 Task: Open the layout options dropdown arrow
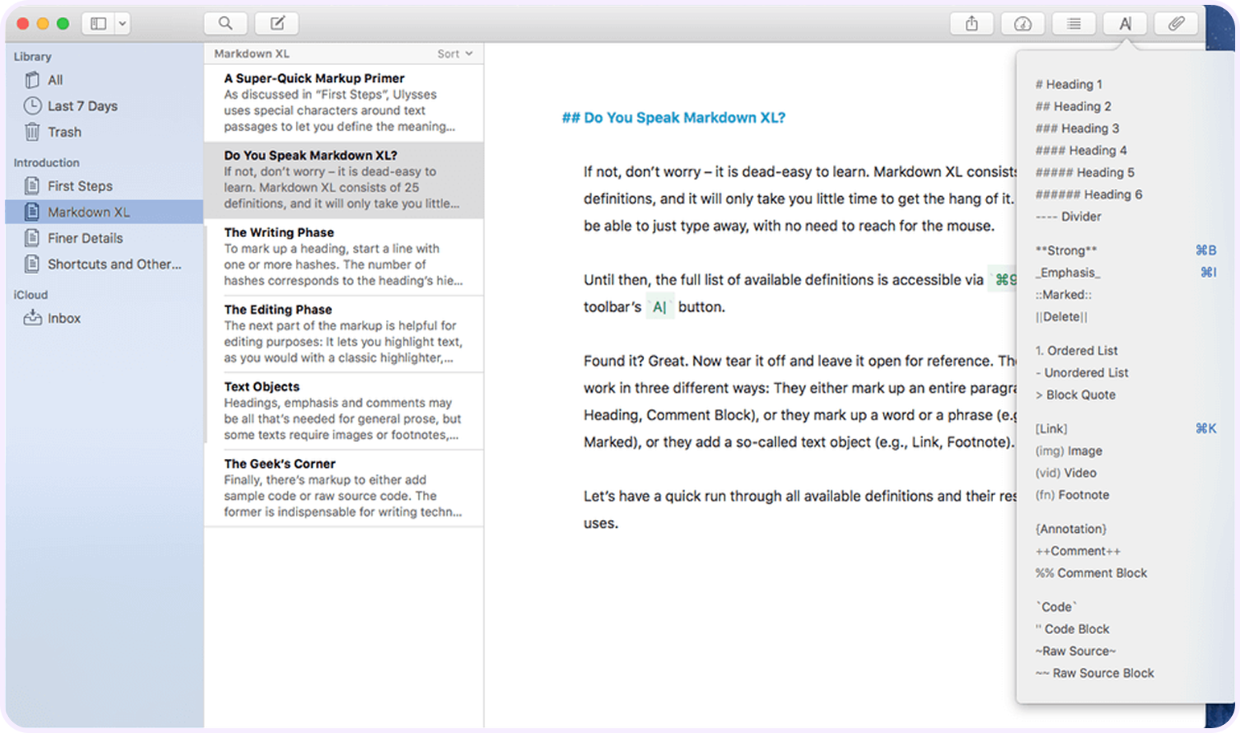pyautogui.click(x=122, y=23)
